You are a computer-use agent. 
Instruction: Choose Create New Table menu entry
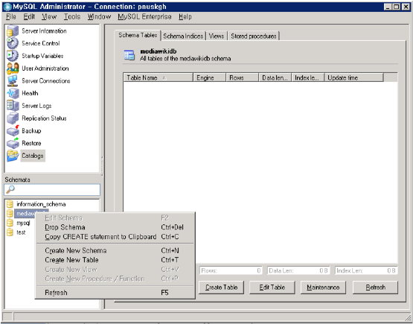pyautogui.click(x=115, y=260)
